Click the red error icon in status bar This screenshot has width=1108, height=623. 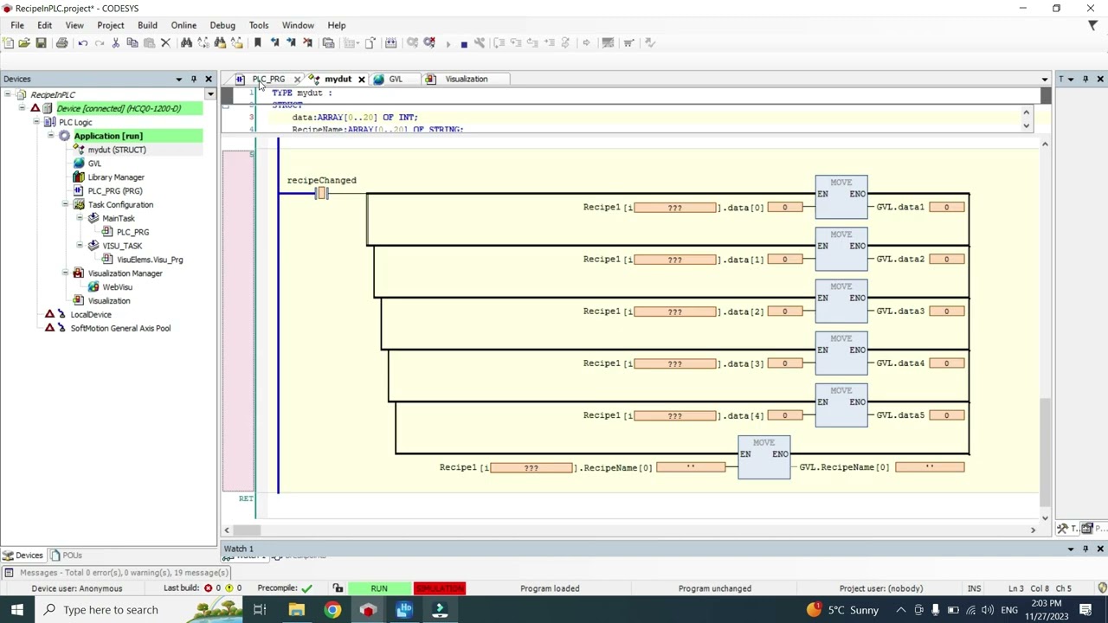coord(208,588)
